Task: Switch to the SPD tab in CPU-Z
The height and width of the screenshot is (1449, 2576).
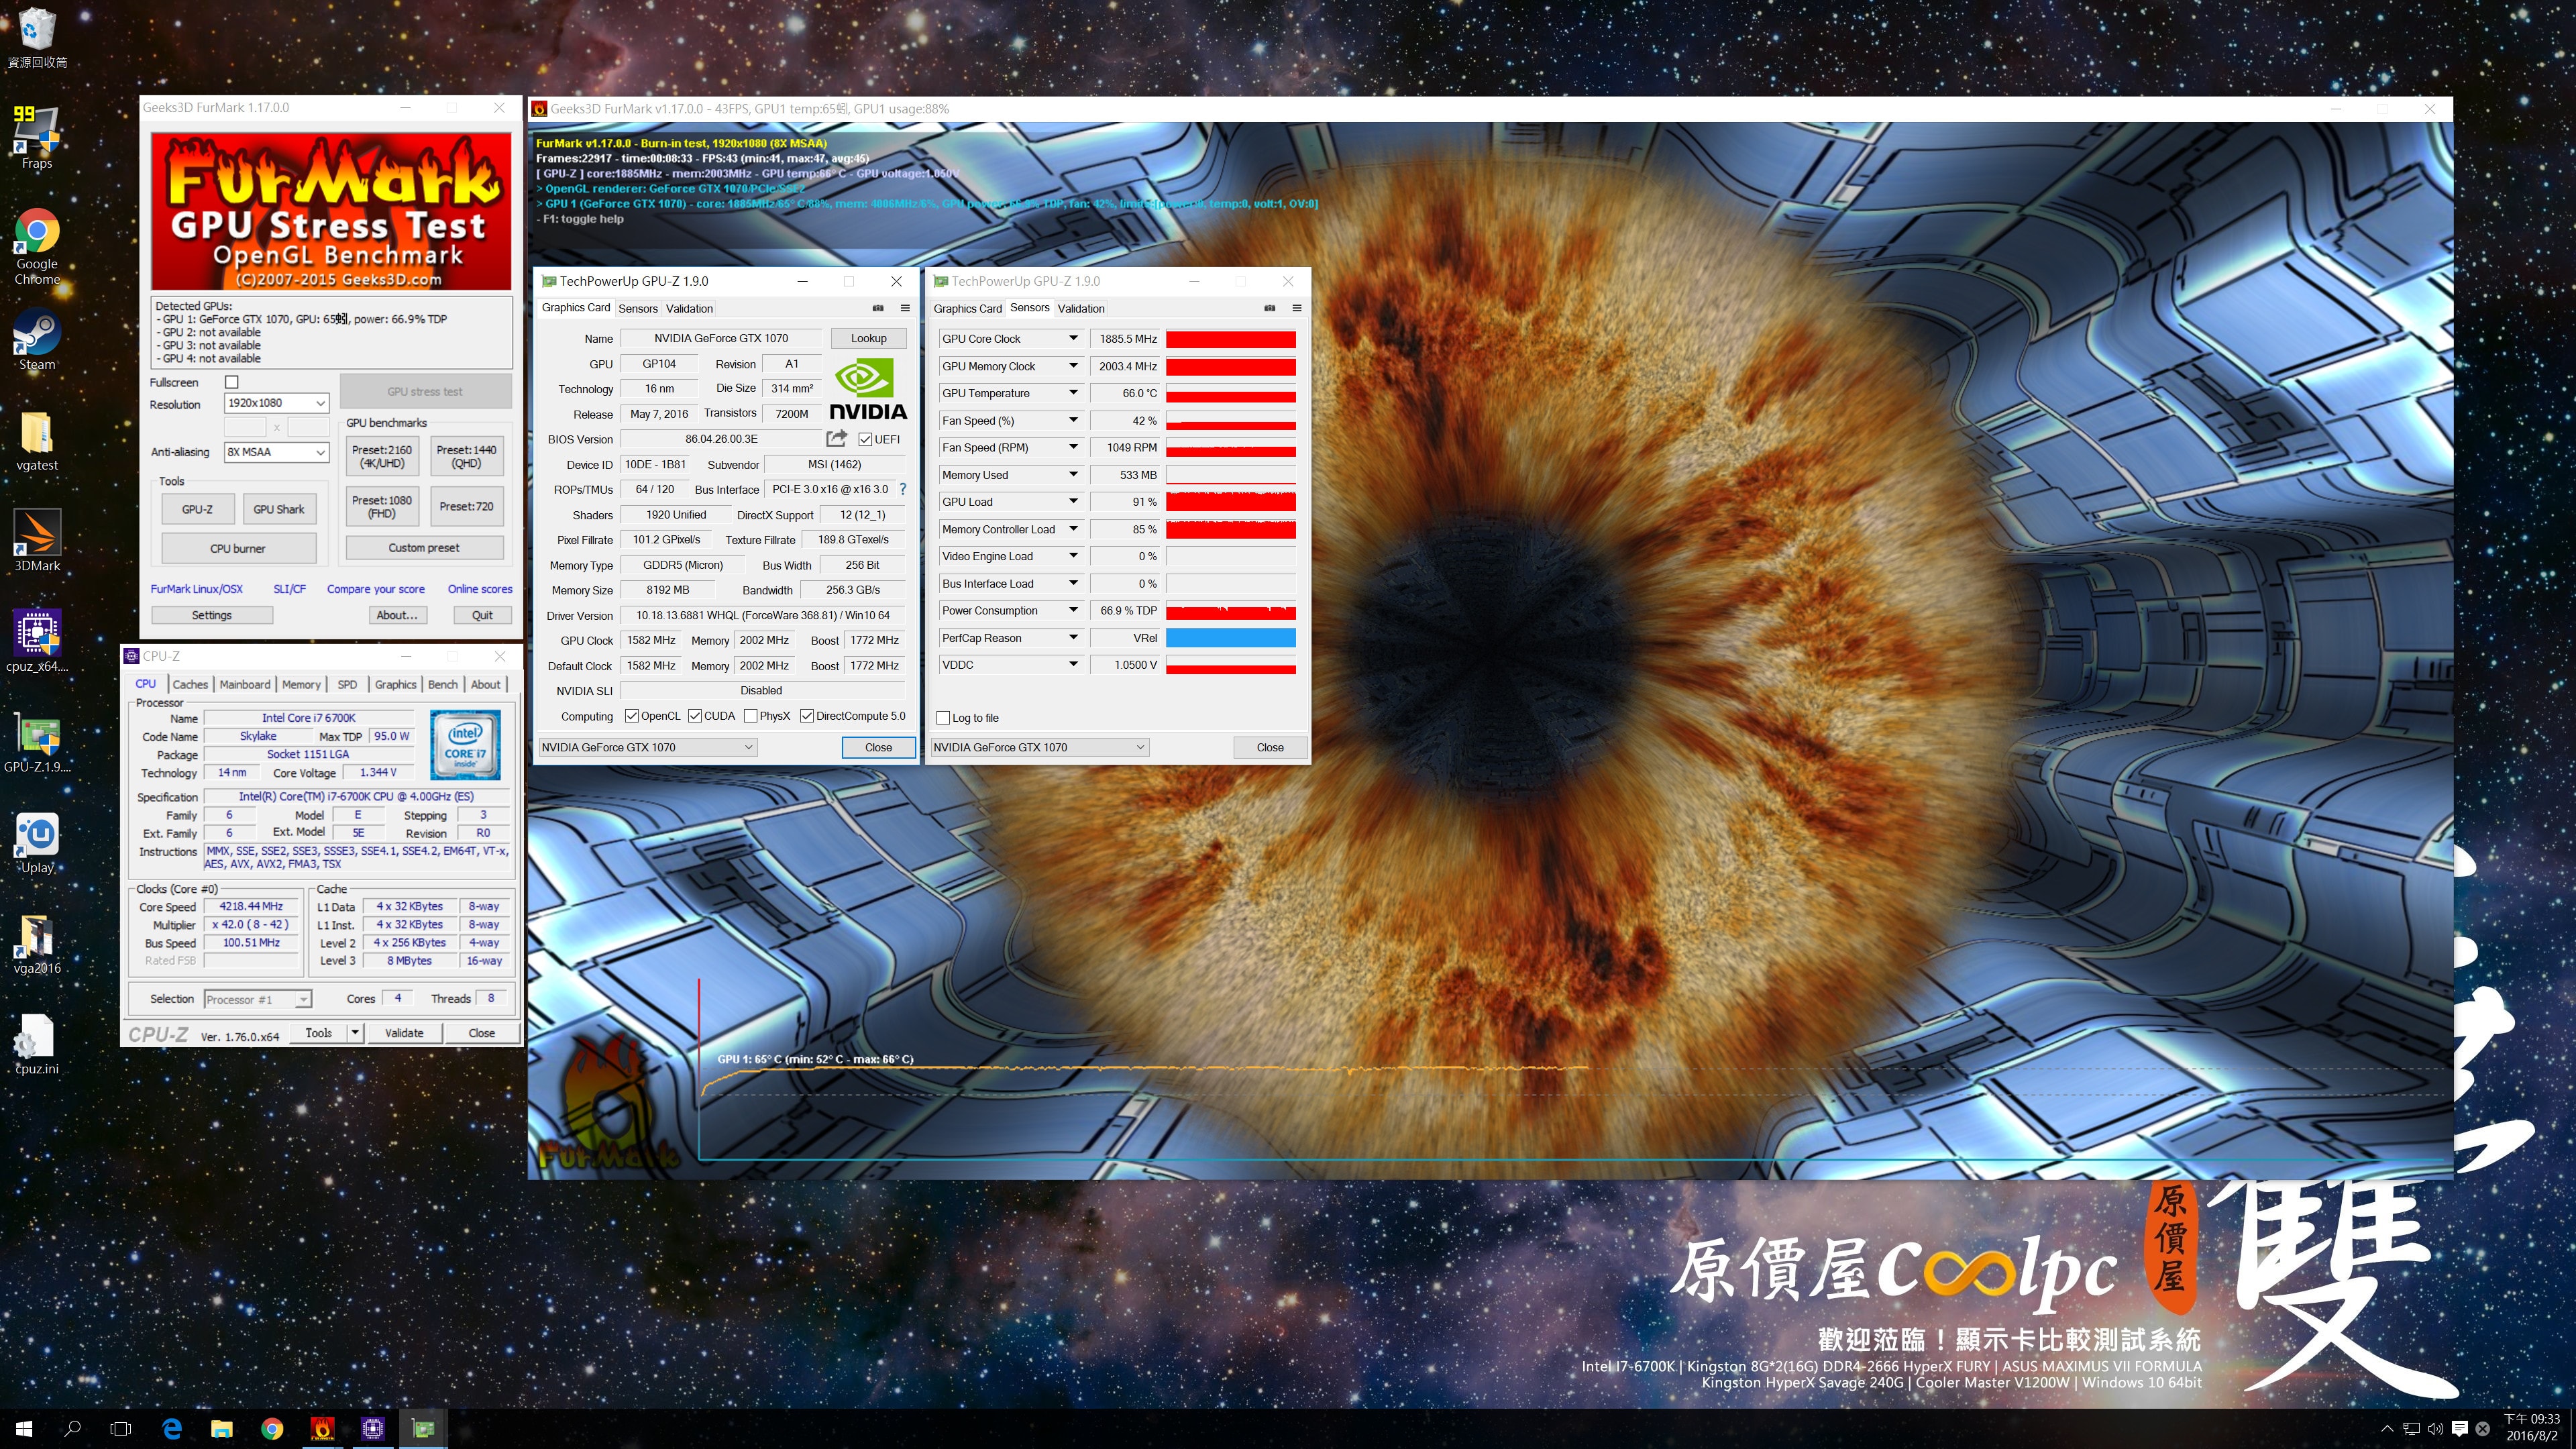Action: click(347, 684)
